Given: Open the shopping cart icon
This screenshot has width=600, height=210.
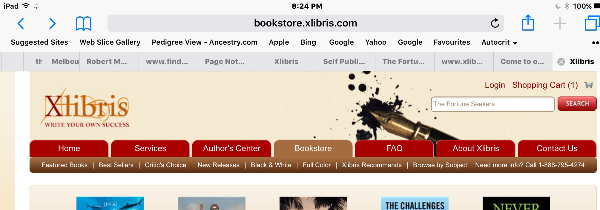Looking at the screenshot, I should (588, 85).
